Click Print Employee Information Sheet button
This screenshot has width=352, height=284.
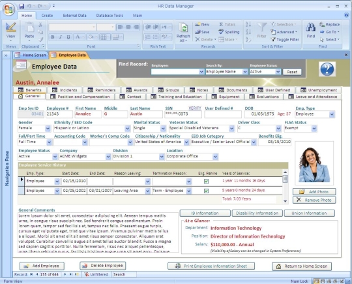tap(211, 266)
